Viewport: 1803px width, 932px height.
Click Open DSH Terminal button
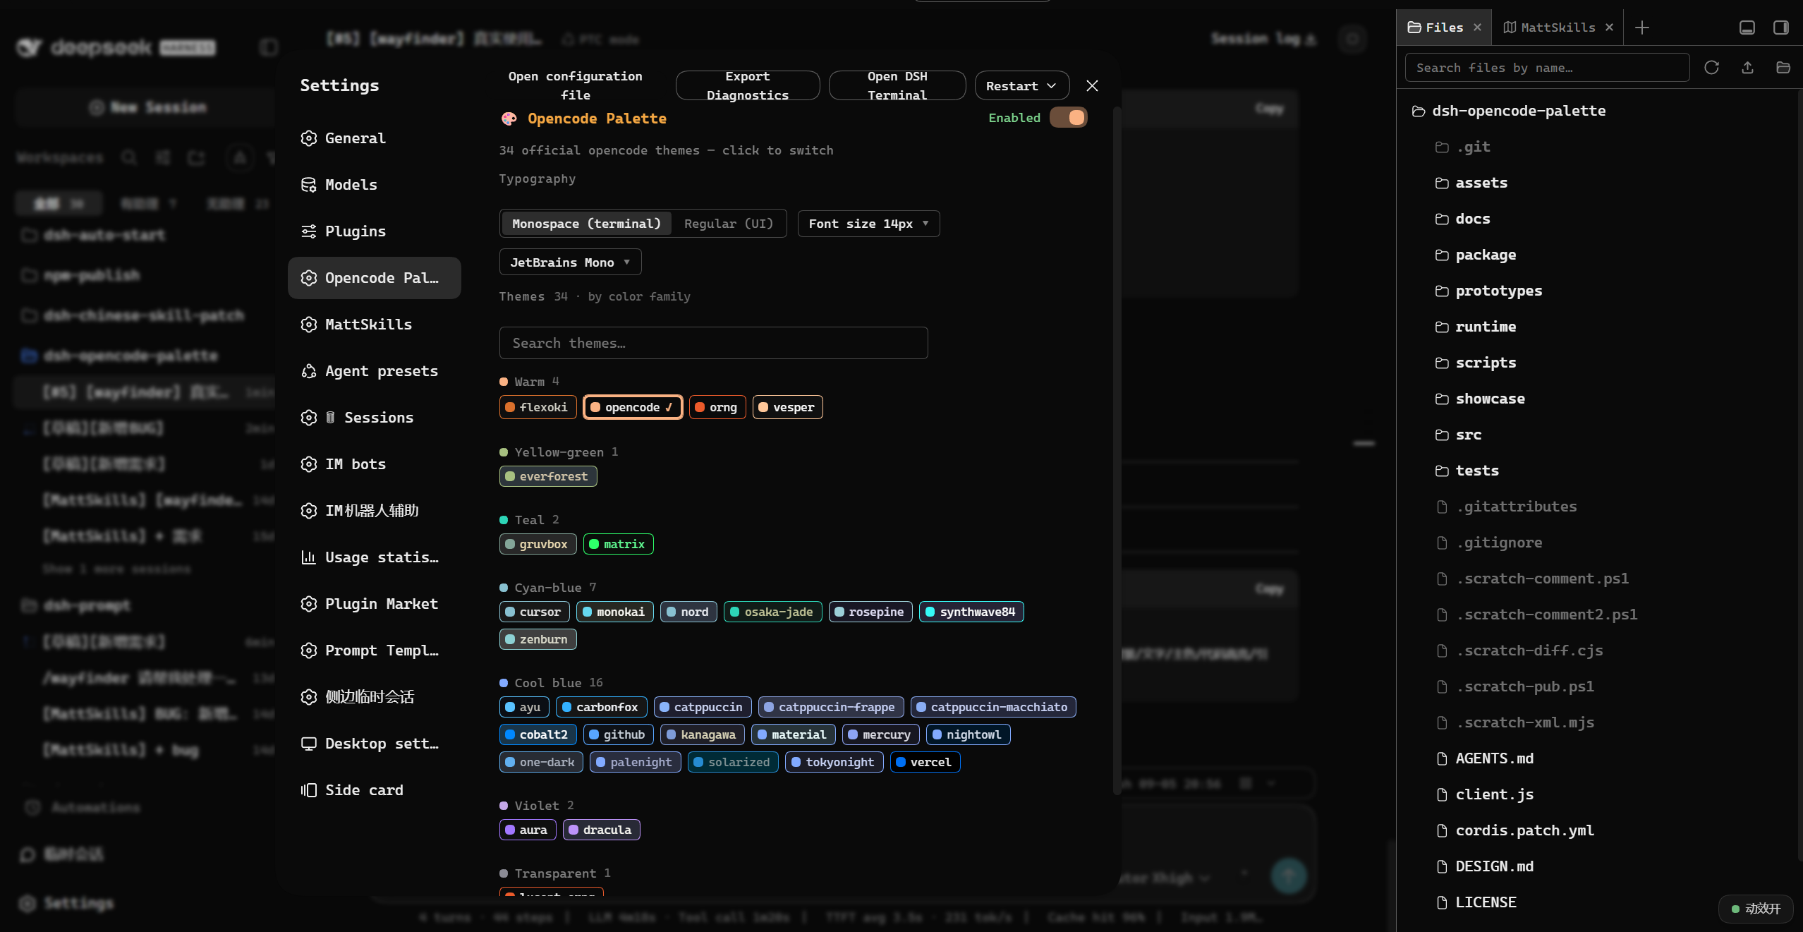tap(897, 85)
